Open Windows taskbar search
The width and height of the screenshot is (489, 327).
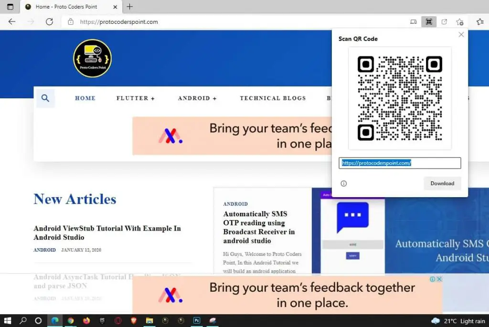tap(23, 320)
